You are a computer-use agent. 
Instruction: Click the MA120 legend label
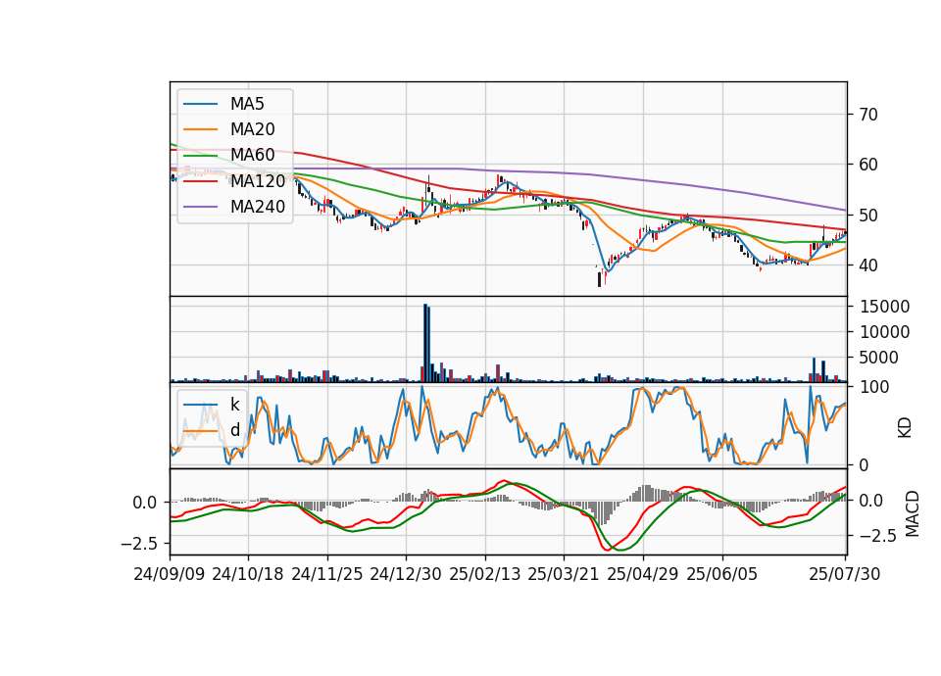[258, 180]
